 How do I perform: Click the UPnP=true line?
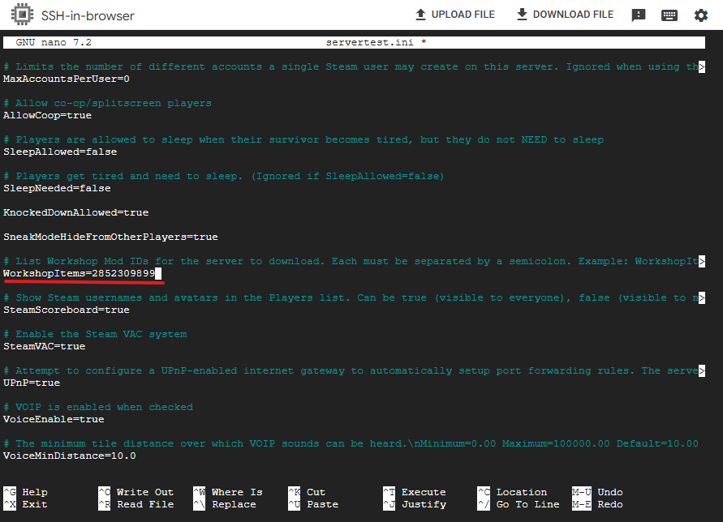coord(32,383)
